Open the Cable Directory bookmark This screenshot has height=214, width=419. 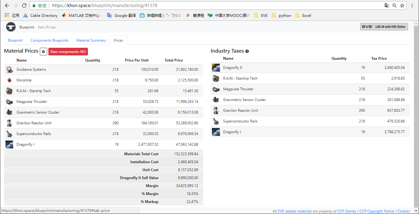40,15
